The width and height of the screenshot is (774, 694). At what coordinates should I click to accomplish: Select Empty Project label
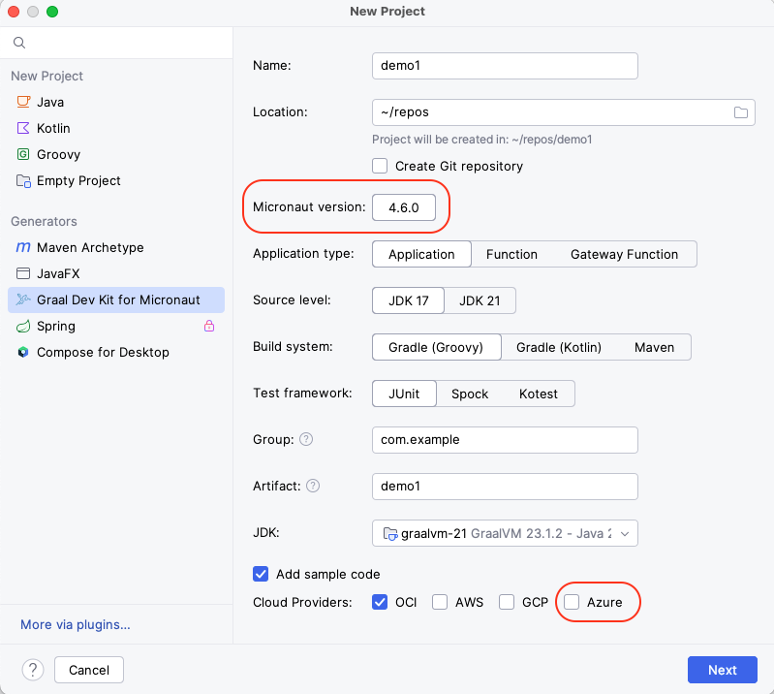(78, 181)
